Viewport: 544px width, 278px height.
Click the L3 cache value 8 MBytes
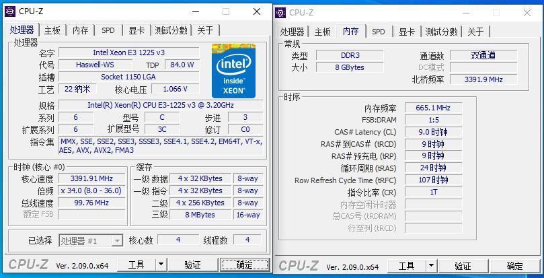click(x=200, y=215)
